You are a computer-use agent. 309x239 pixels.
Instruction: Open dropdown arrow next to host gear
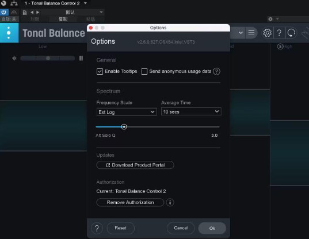coord(277,19)
